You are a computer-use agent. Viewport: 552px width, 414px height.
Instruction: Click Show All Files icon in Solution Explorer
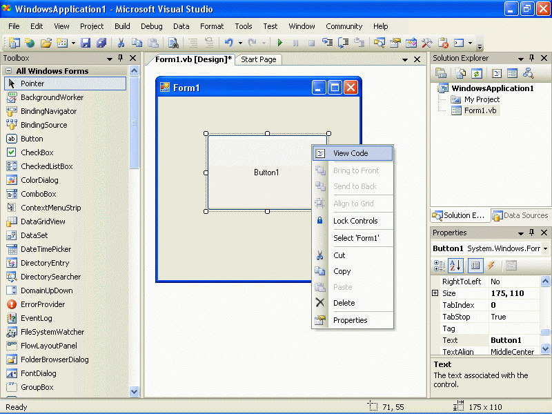460,73
